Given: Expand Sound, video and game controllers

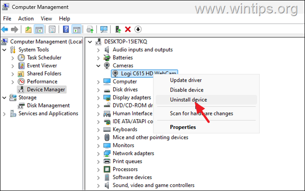Looking at the screenshot, I should pos(98,186).
